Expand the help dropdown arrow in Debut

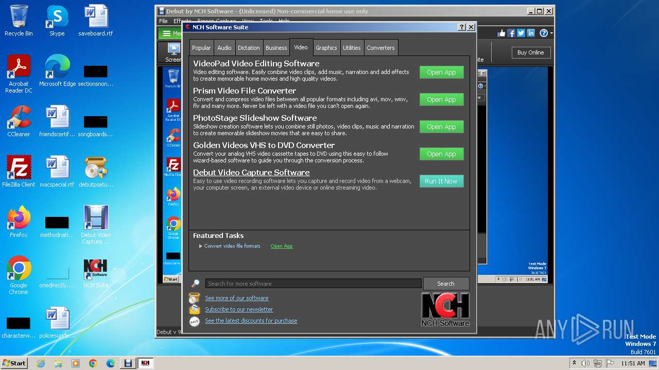point(551,33)
